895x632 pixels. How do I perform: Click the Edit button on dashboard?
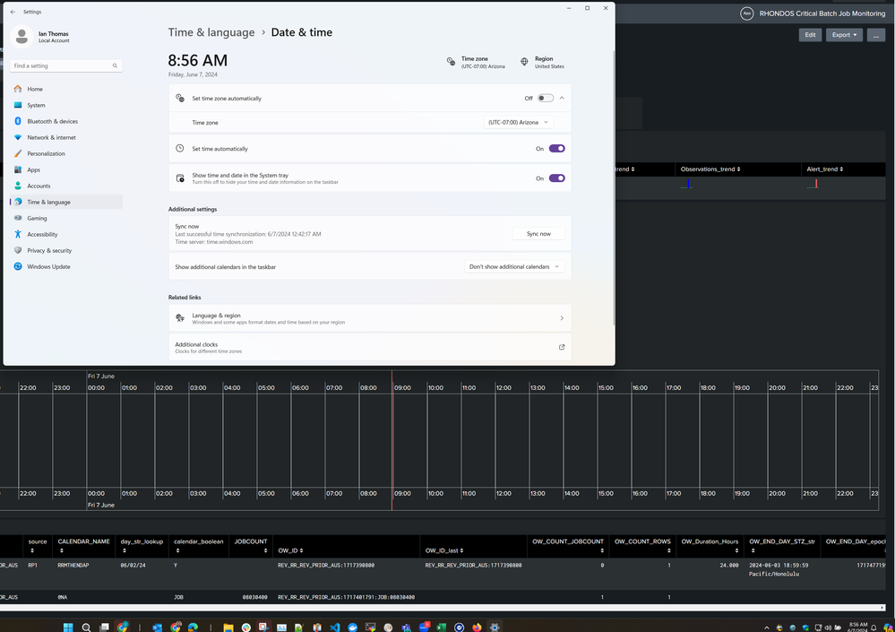click(x=810, y=35)
